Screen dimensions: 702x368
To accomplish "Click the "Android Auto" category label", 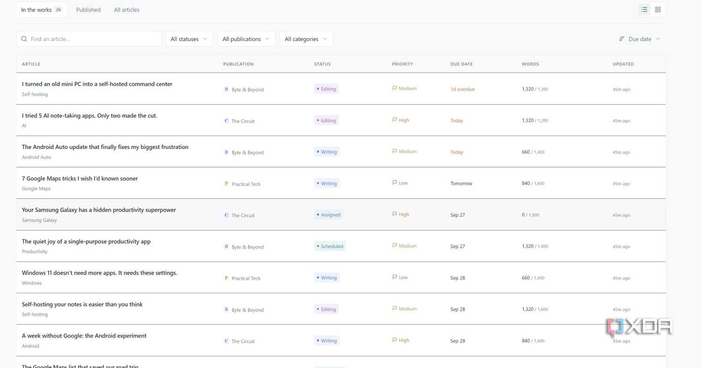I will tap(37, 157).
